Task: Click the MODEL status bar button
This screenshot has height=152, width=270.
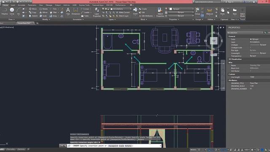Action: (x=193, y=150)
